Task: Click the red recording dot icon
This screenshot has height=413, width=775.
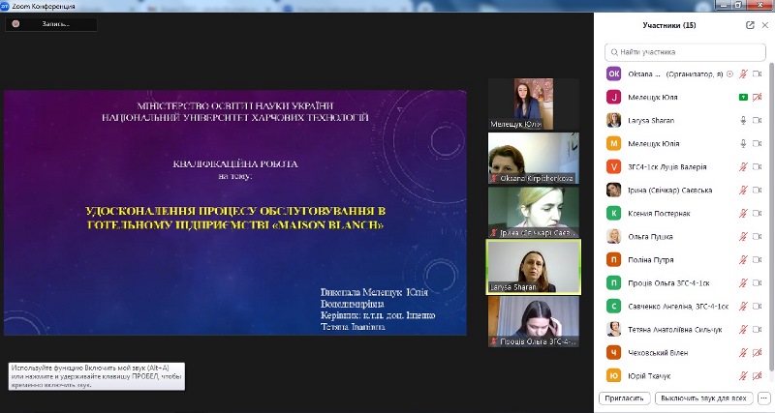Action: [x=15, y=23]
